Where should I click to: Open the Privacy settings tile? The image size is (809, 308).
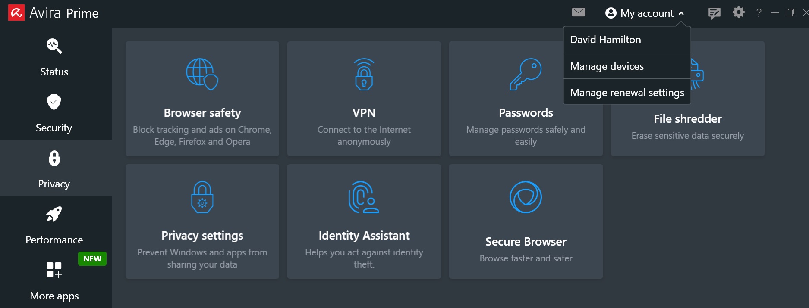(x=202, y=221)
